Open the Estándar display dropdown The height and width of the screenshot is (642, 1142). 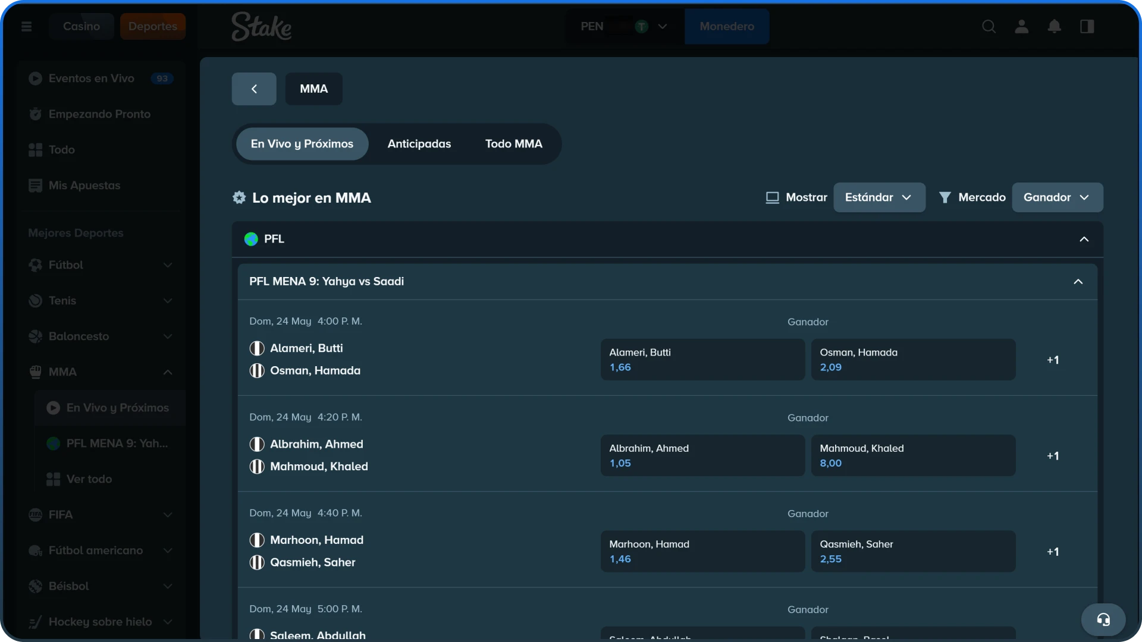click(879, 197)
